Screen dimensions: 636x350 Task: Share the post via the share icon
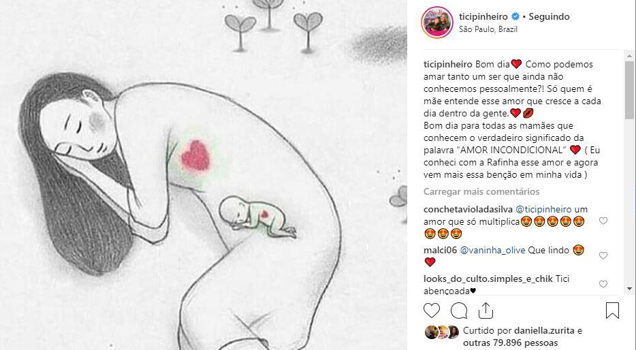click(x=486, y=311)
